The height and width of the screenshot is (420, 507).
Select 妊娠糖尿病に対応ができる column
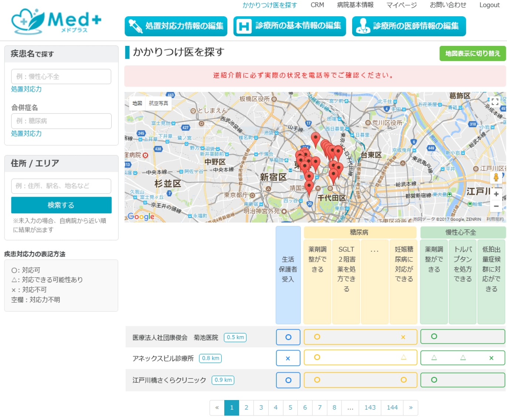(x=404, y=282)
